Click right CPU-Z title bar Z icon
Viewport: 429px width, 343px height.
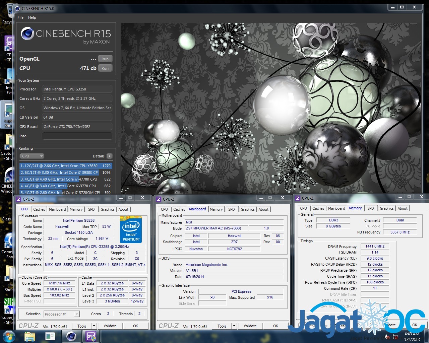[297, 198]
